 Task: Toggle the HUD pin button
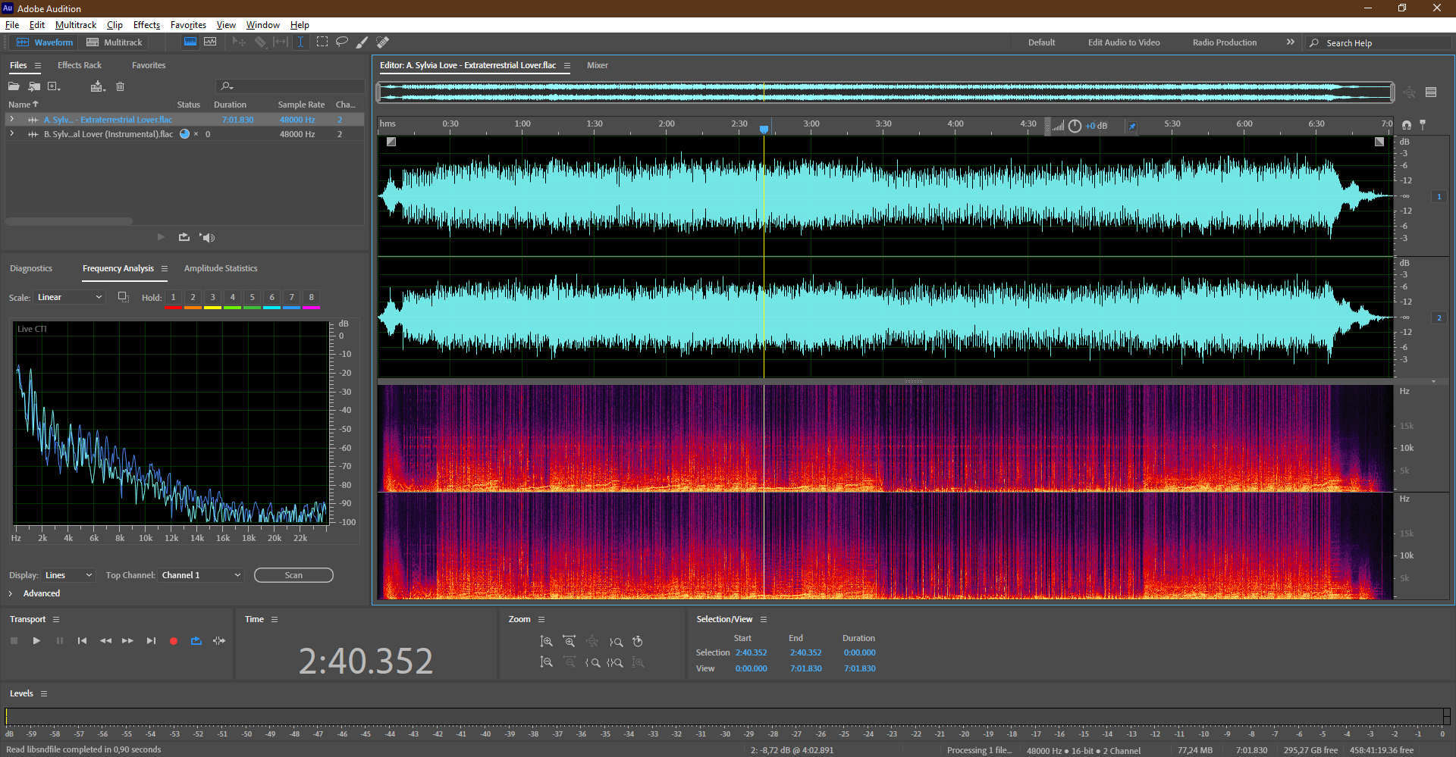pos(1132,126)
